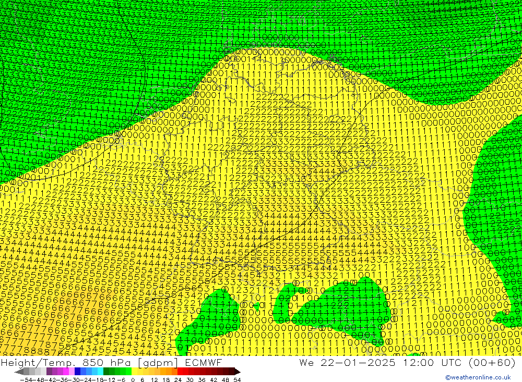Click the dark blue -30 legend swatch
The image size is (522, 382).
pyautogui.click(x=78, y=372)
